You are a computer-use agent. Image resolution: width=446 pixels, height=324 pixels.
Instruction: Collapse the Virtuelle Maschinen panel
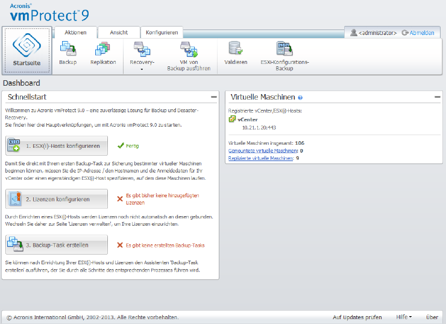pos(437,97)
